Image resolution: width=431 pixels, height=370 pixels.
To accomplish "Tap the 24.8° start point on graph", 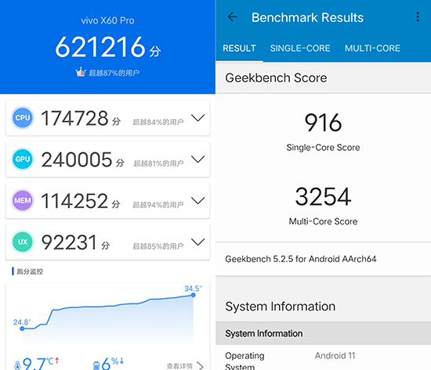I will point(22,329).
